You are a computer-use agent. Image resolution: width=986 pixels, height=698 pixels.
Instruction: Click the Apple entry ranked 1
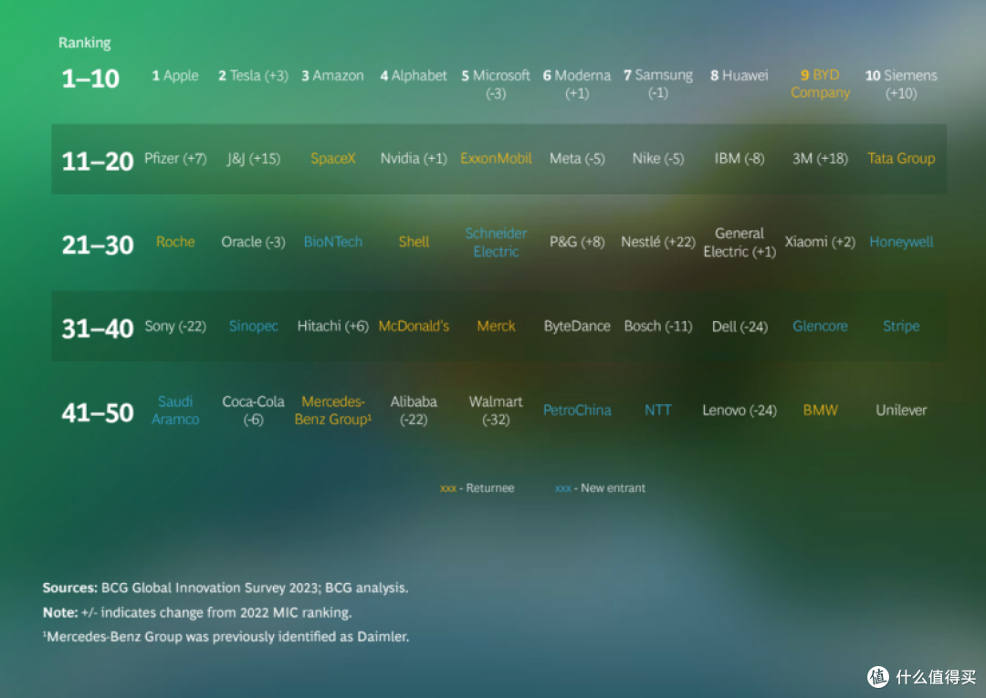pos(174,76)
